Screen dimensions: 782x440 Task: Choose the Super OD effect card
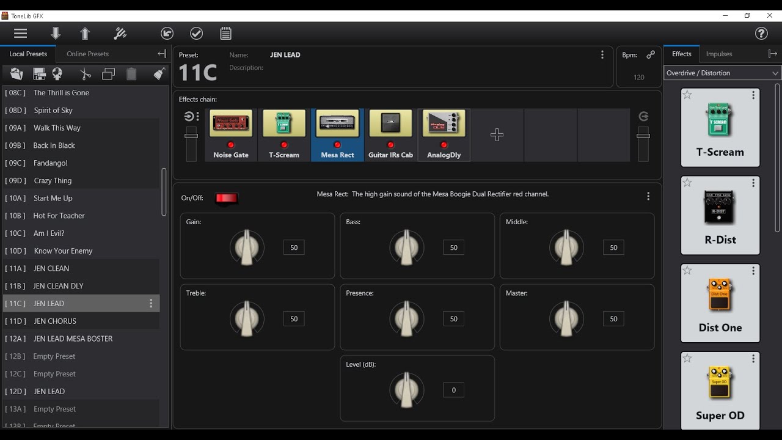pyautogui.click(x=720, y=391)
